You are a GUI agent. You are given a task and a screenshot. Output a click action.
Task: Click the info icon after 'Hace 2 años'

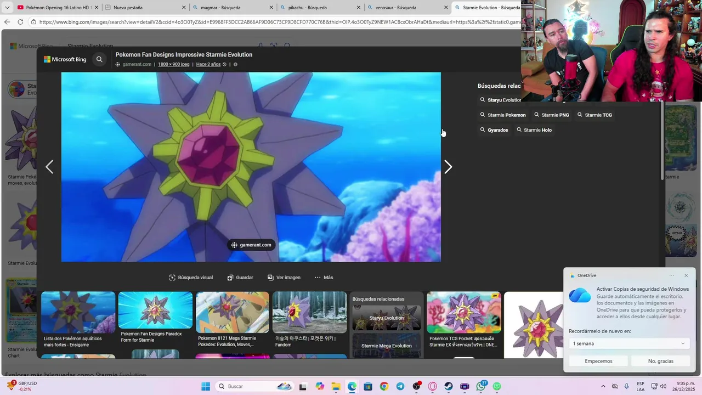pyautogui.click(x=235, y=64)
